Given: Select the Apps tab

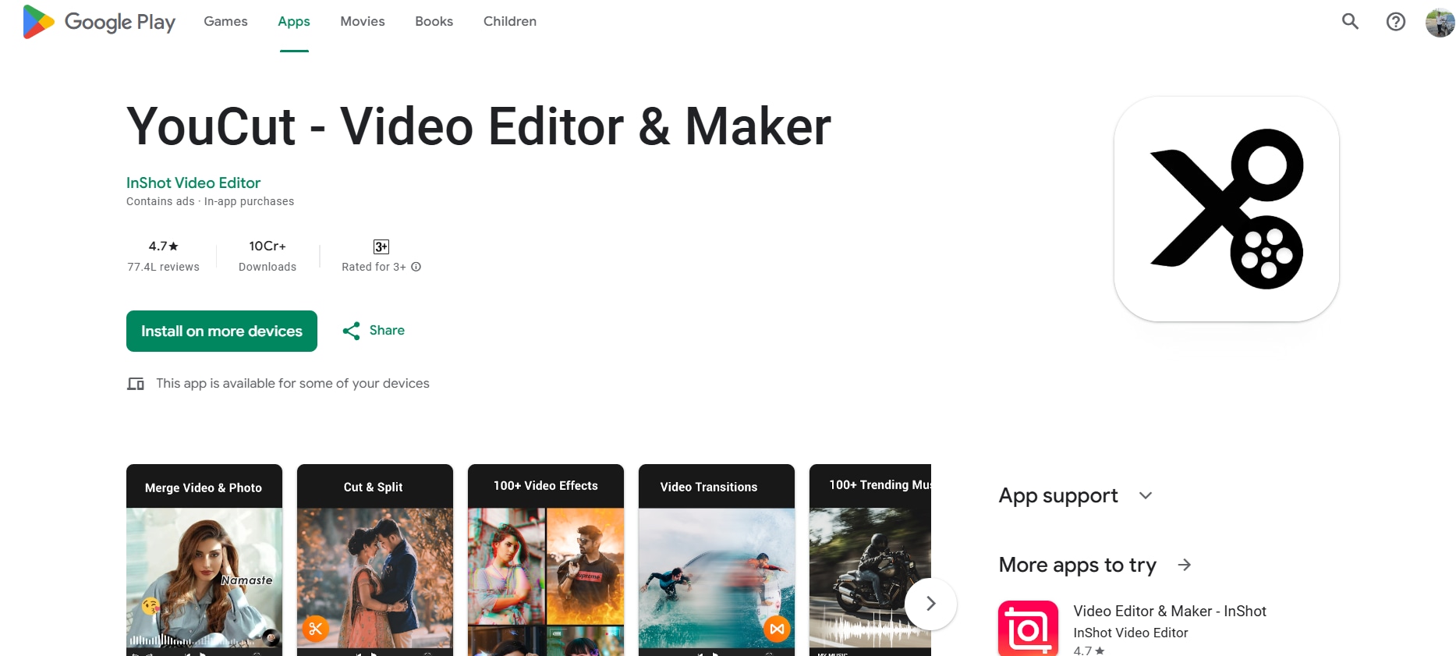Looking at the screenshot, I should pos(294,22).
